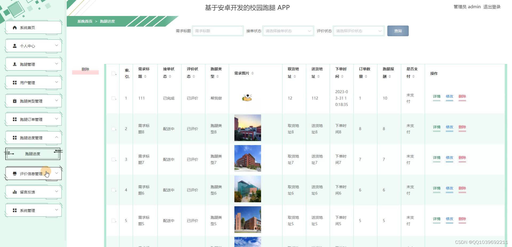Click 修改 for row 需求标题5

[x=450, y=219]
